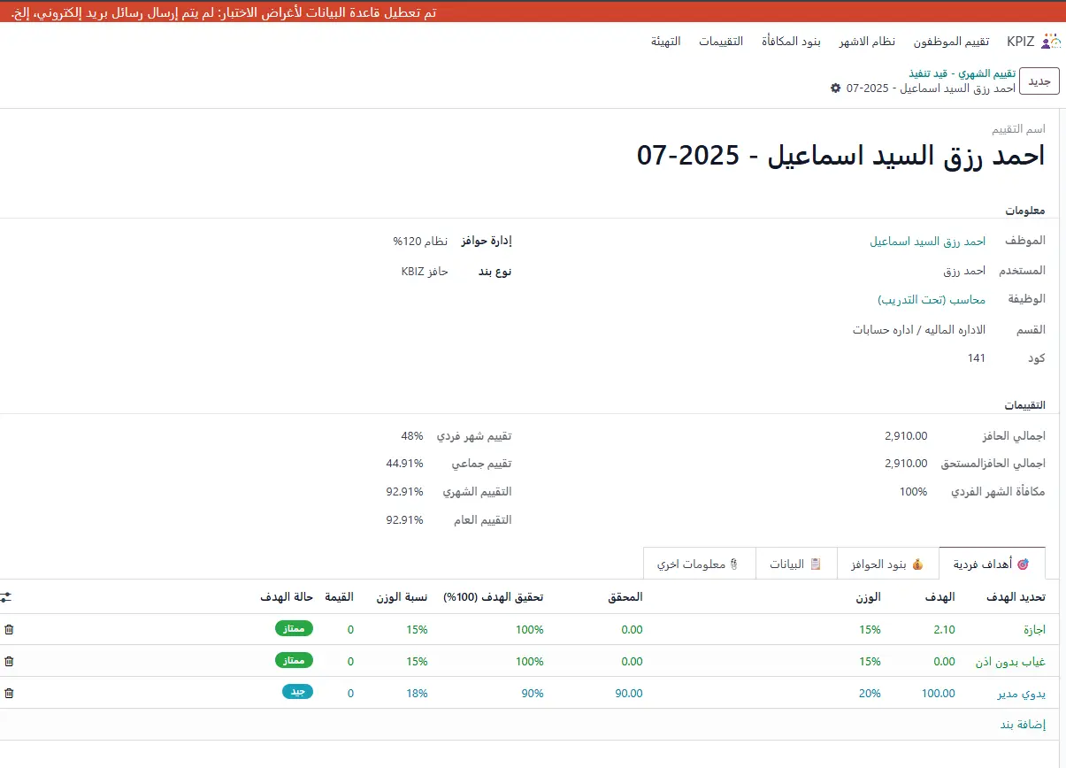Viewport: 1066px width, 768px height.
Task: Switch to the البيانات tab
Action: pyautogui.click(x=795, y=564)
